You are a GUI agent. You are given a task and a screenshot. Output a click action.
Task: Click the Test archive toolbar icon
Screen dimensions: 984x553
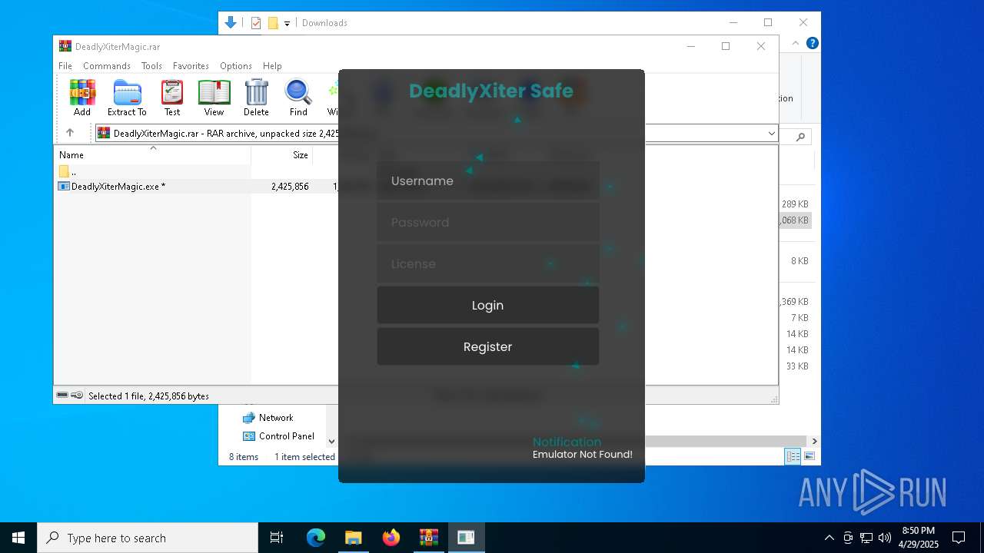click(x=172, y=98)
